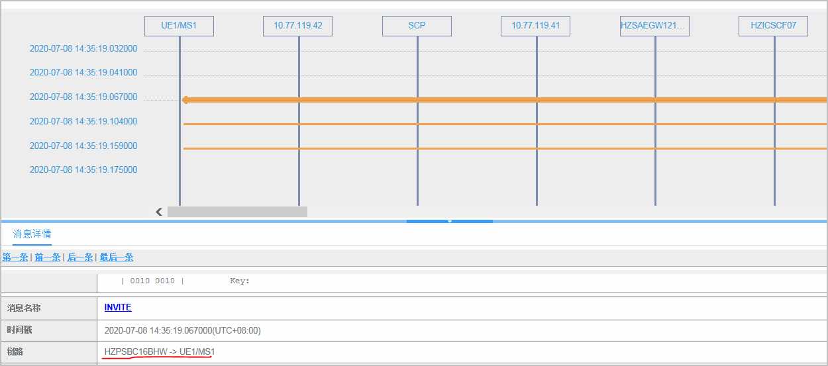
Task: Select the 14:35:19.159000 message line
Action: [x=503, y=148]
